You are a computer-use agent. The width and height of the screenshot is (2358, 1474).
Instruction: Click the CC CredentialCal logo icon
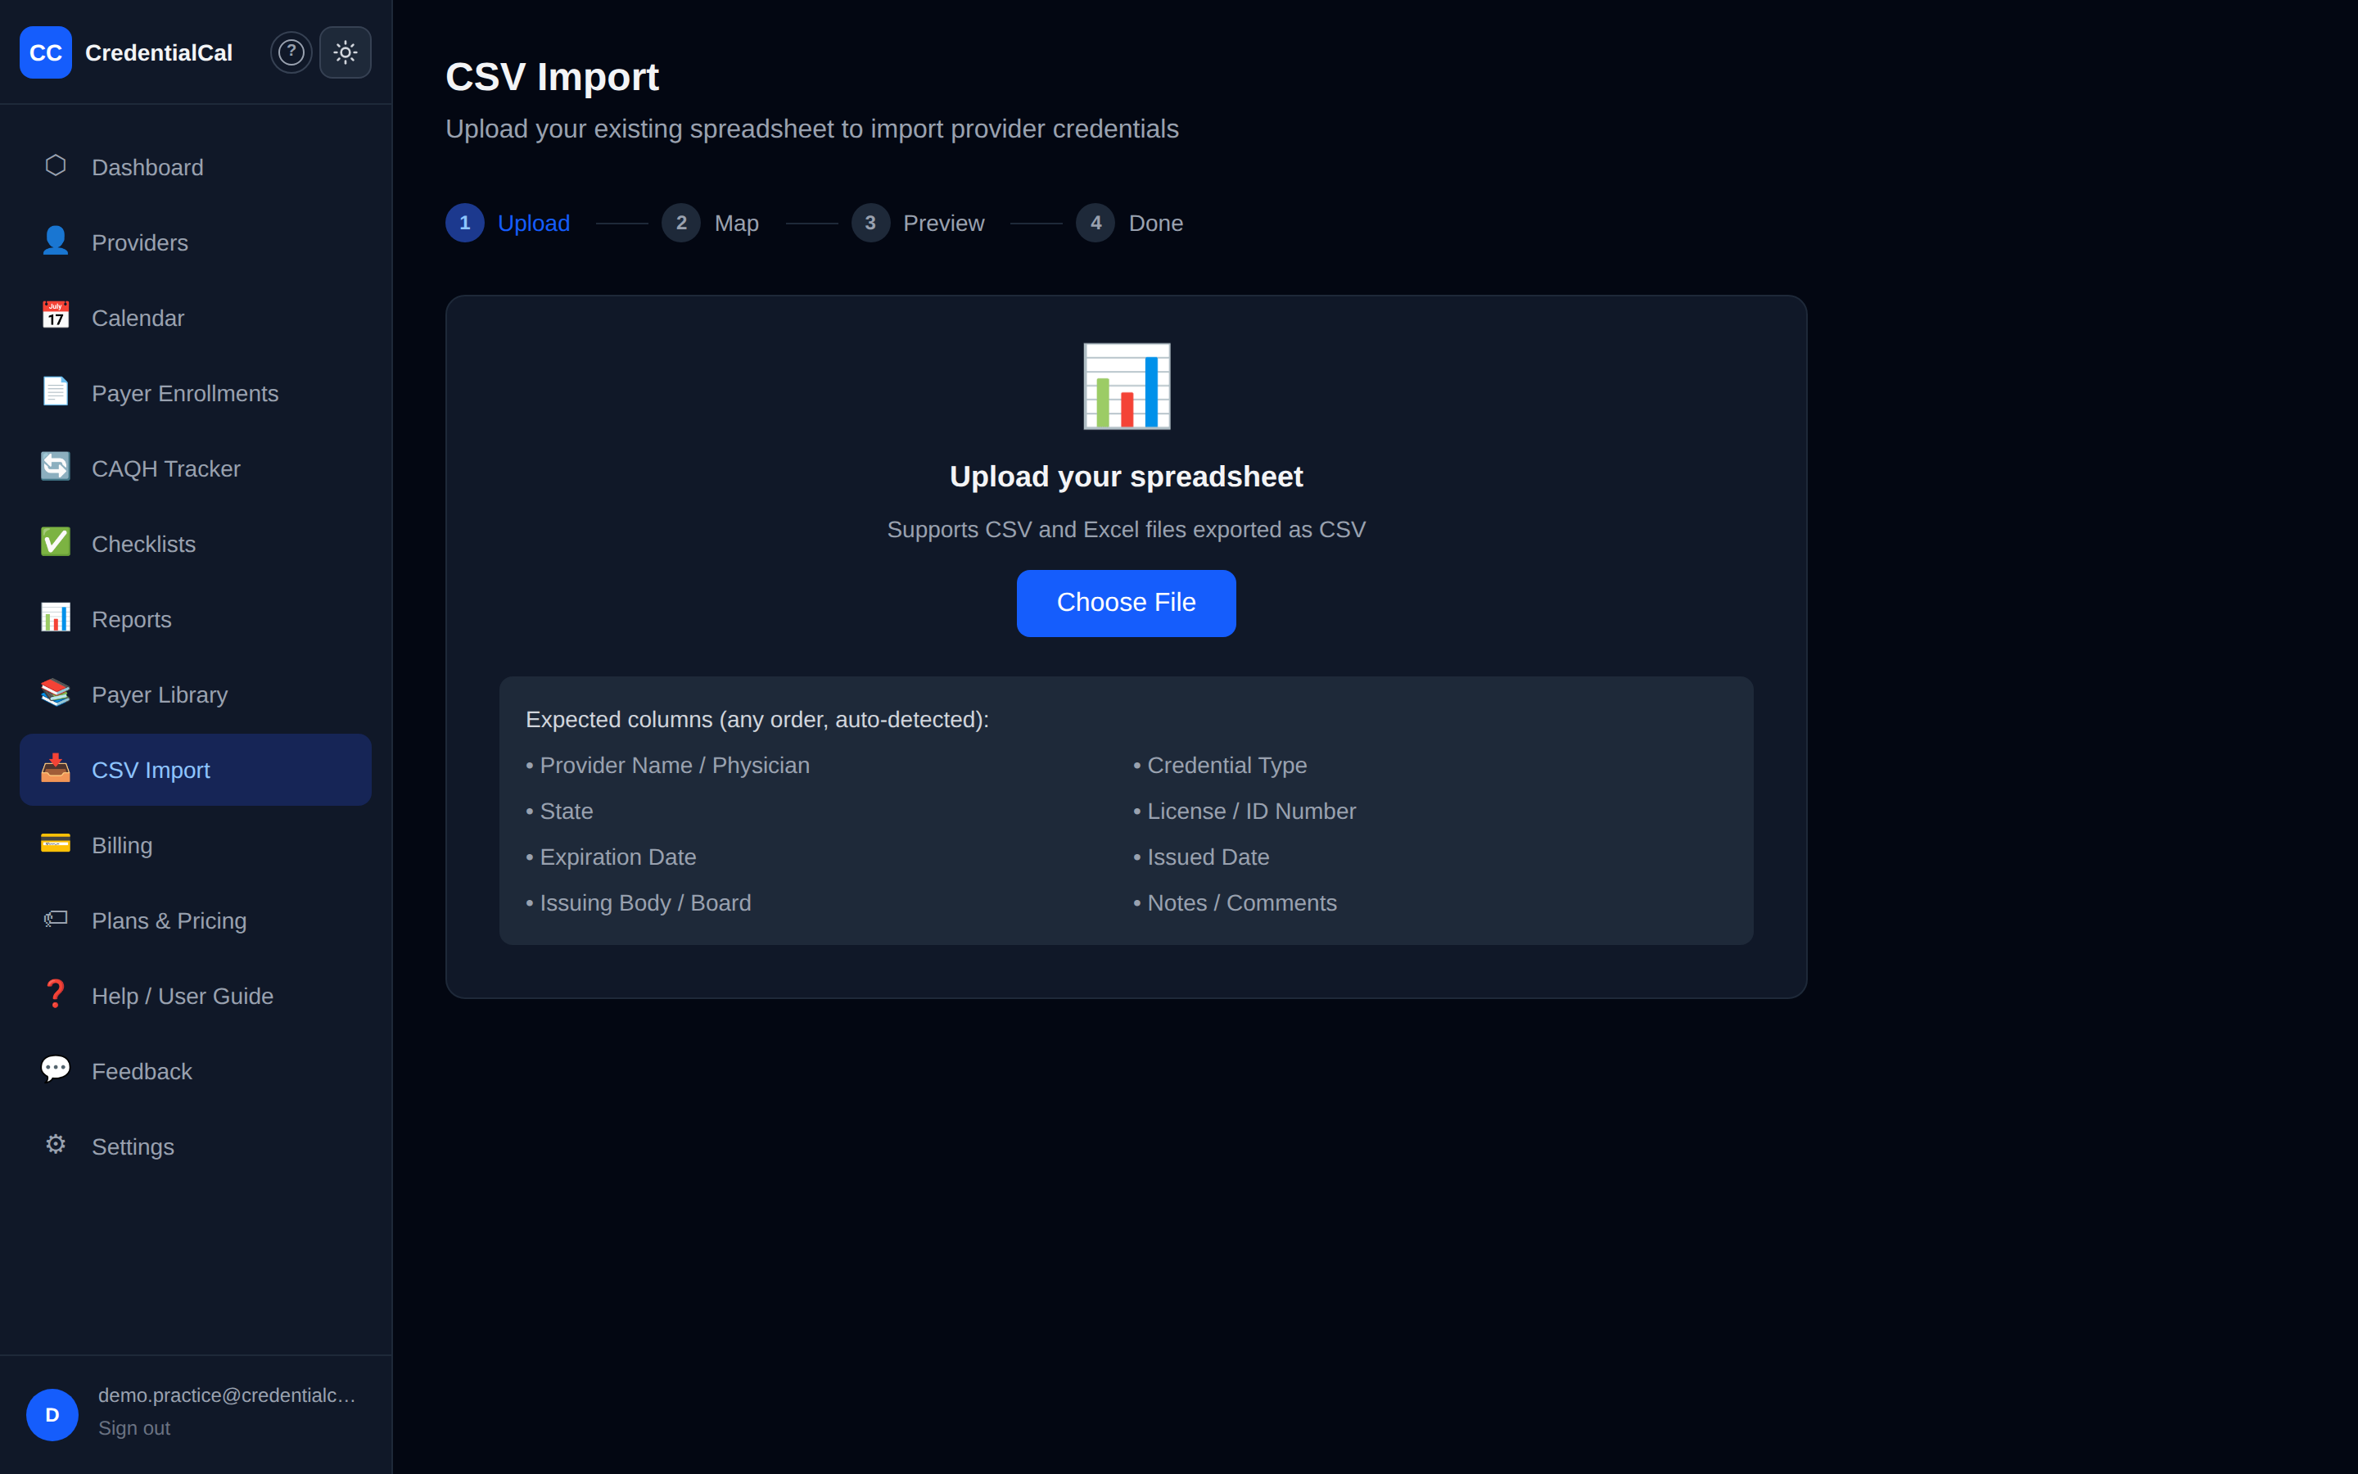pyautogui.click(x=46, y=52)
